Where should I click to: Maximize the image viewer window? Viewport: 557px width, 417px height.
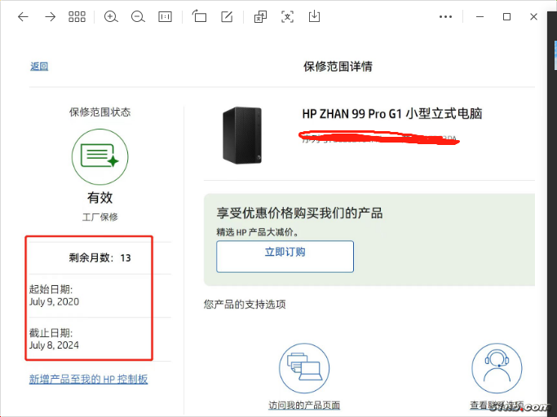[x=507, y=16]
